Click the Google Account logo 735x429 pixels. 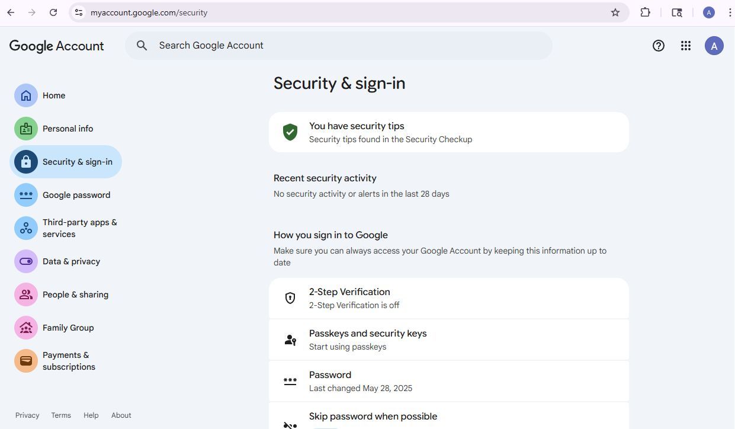[x=57, y=46]
